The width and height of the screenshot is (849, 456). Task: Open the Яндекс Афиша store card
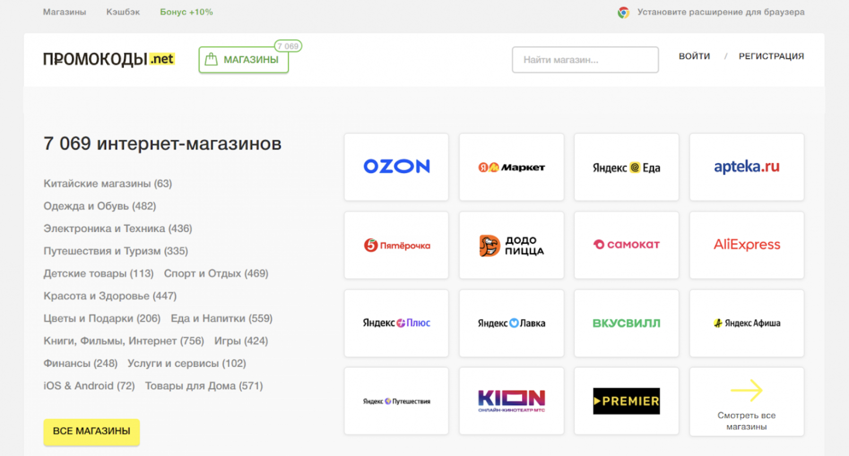point(747,323)
